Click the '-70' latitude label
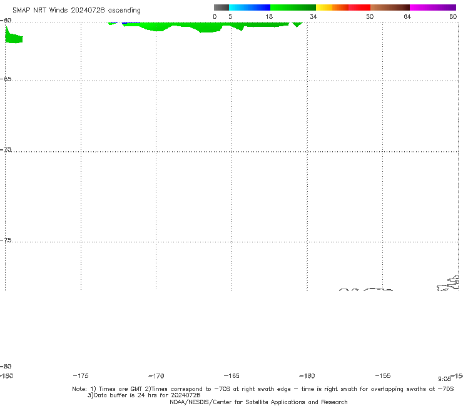 pyautogui.click(x=6, y=150)
